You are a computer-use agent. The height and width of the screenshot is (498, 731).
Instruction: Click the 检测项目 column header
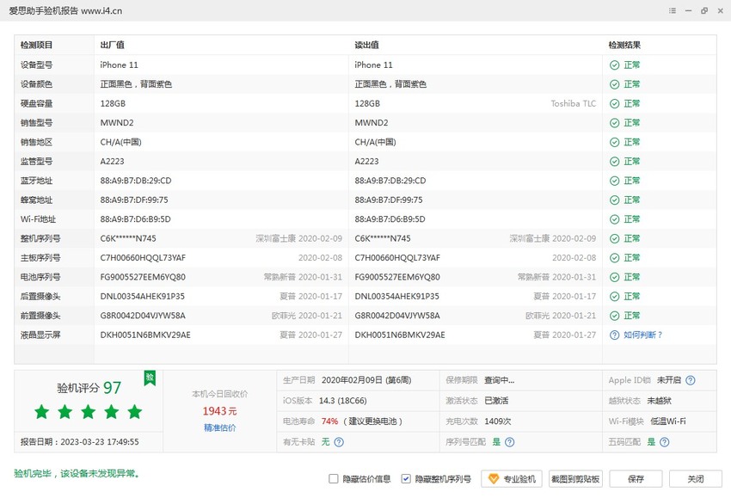(36, 46)
